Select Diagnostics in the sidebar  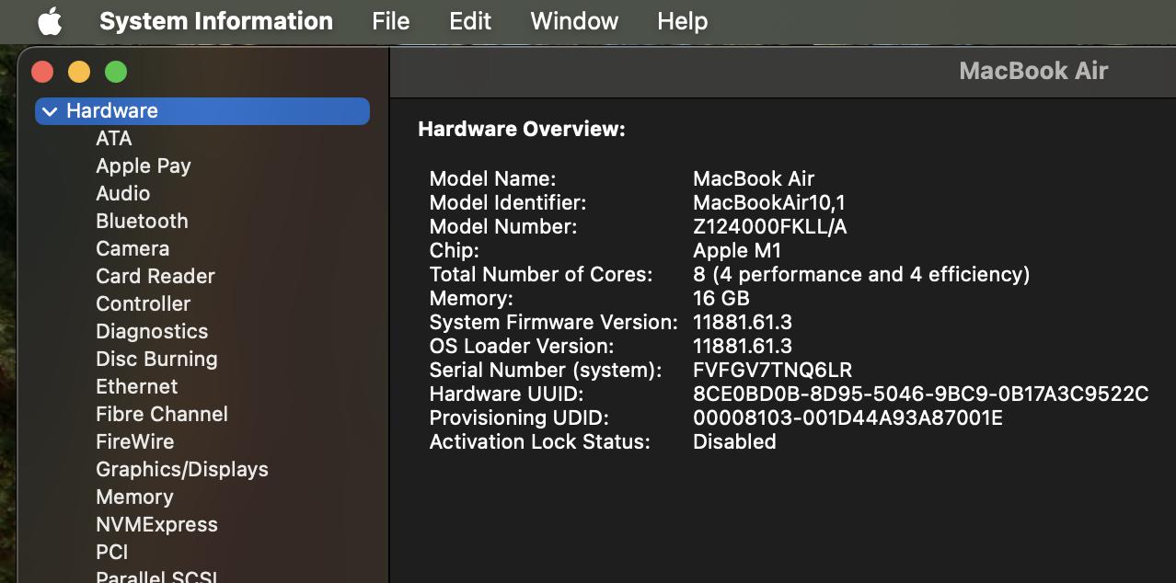point(152,332)
